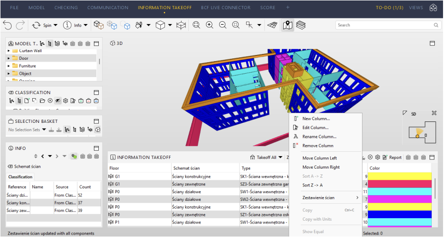444x238 pixels.
Task: Click the paint transparency tool icon
Action: pyautogui.click(x=139, y=25)
